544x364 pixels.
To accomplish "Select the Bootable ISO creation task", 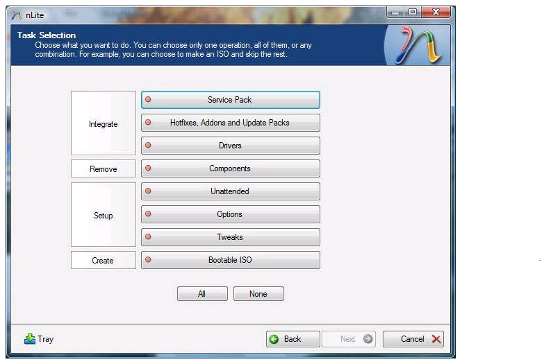I will 230,260.
